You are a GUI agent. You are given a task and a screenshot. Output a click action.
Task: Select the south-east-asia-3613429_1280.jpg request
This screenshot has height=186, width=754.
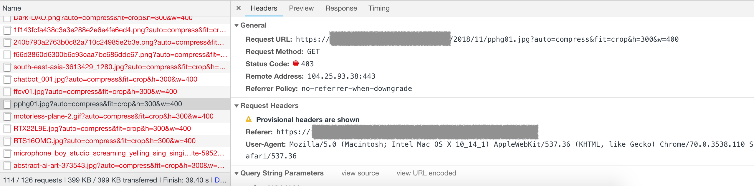(119, 67)
